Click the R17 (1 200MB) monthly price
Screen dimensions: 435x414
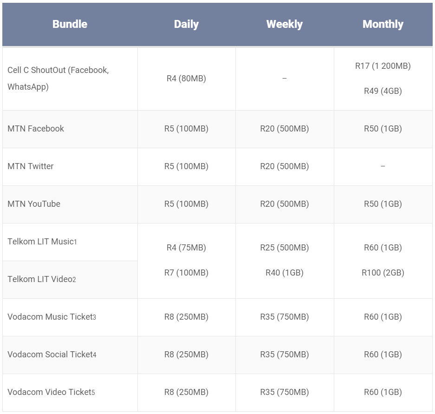383,66
